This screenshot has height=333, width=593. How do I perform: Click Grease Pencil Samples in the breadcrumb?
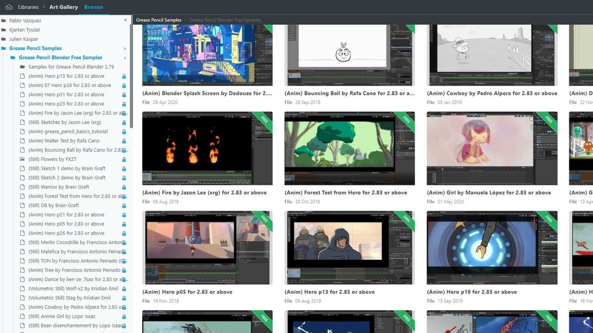(159, 20)
